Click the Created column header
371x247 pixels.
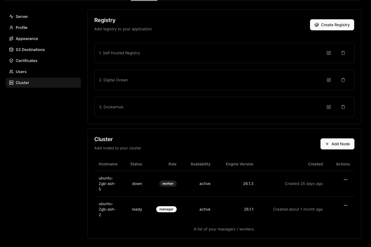316,164
